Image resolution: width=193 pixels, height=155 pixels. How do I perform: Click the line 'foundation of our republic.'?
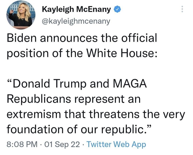(x=76, y=129)
